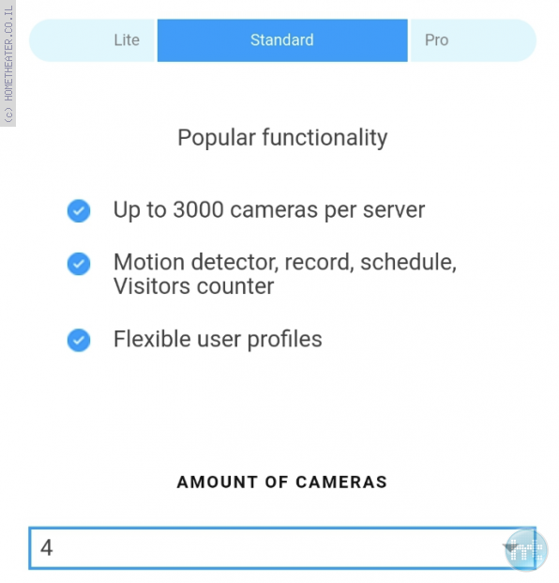Viewport: 559px width, 583px height.
Task: Open the amount of cameras dropdown
Action: (282, 547)
